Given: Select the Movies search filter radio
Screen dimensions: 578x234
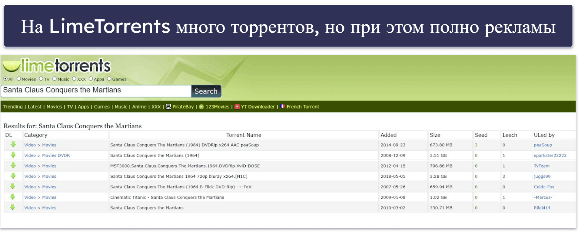Looking at the screenshot, I should (19, 79).
